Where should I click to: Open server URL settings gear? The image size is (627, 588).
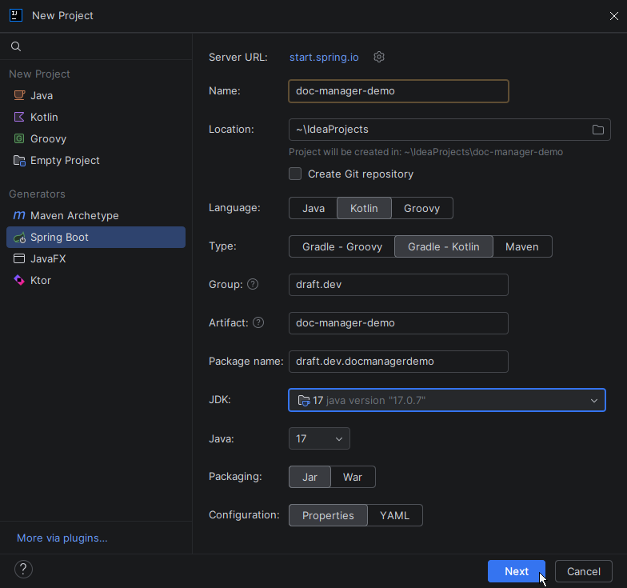pos(379,57)
